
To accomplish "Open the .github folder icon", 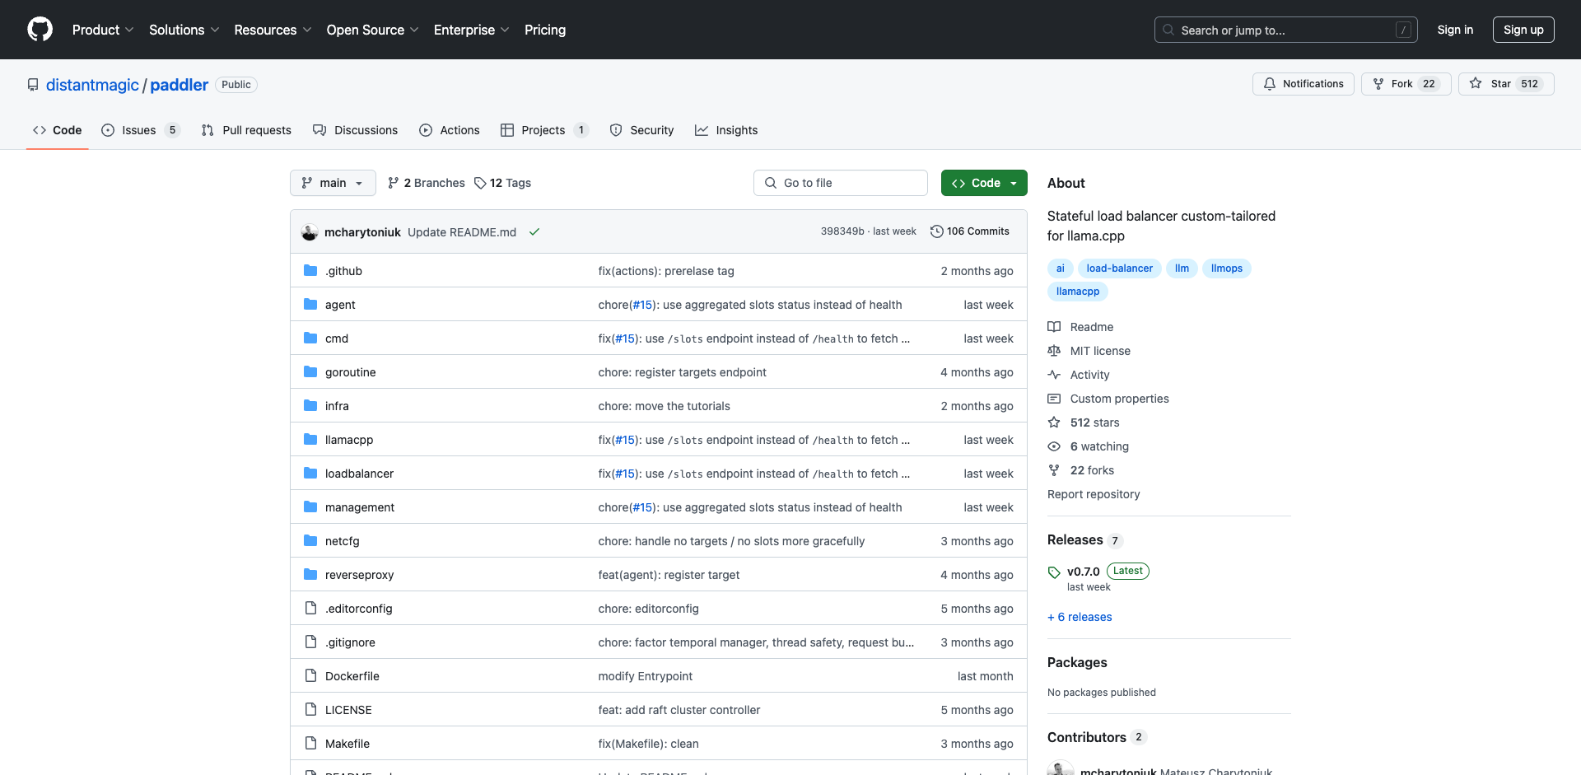I will coord(310,271).
